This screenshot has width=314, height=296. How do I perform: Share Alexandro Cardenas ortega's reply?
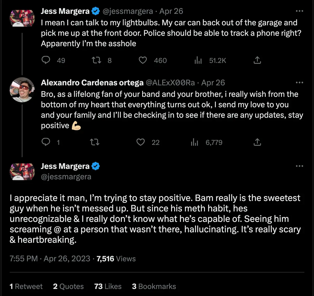[x=257, y=142]
